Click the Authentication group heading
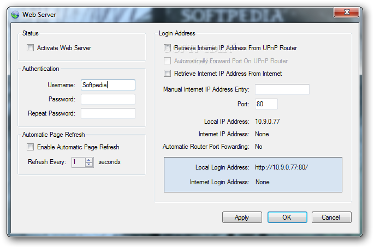374x248 pixels. (41, 69)
